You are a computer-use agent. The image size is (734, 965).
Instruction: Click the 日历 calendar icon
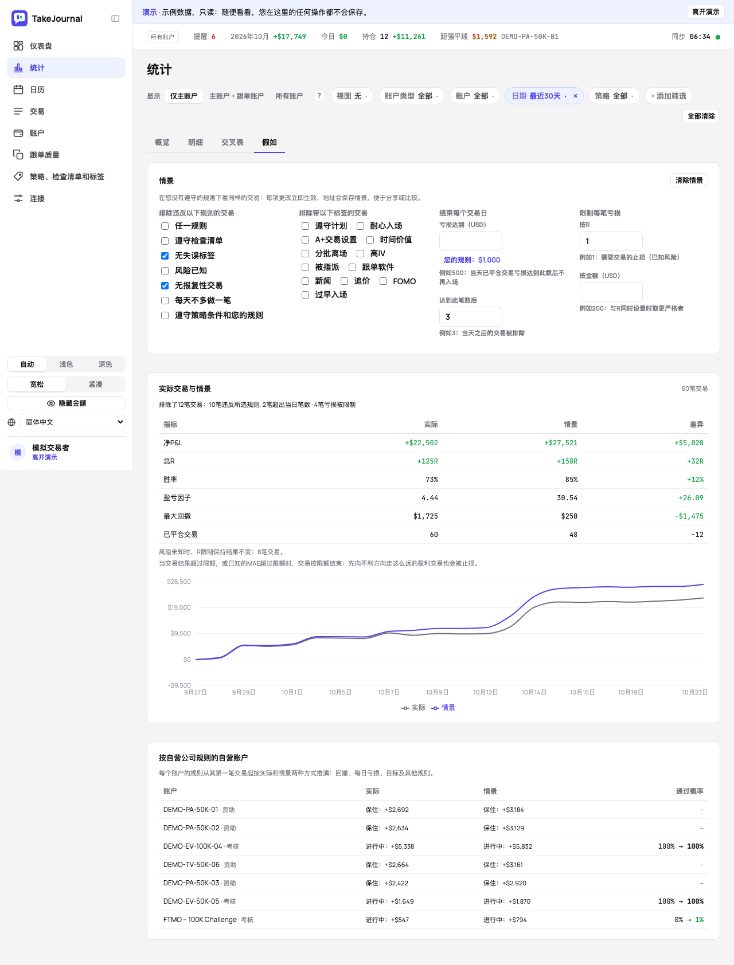[x=18, y=89]
